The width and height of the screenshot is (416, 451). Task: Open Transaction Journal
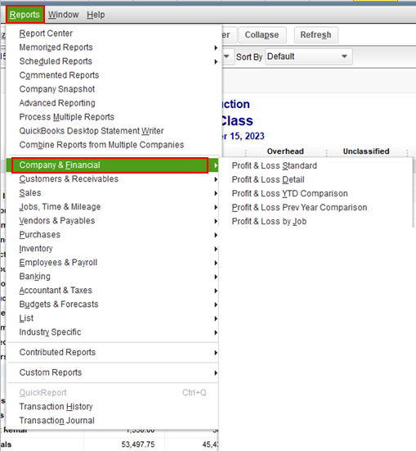[x=112, y=421]
